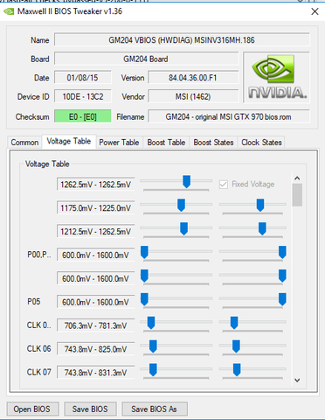
Task: Click the Name field with GM204 VBIOS
Action: pos(182,40)
